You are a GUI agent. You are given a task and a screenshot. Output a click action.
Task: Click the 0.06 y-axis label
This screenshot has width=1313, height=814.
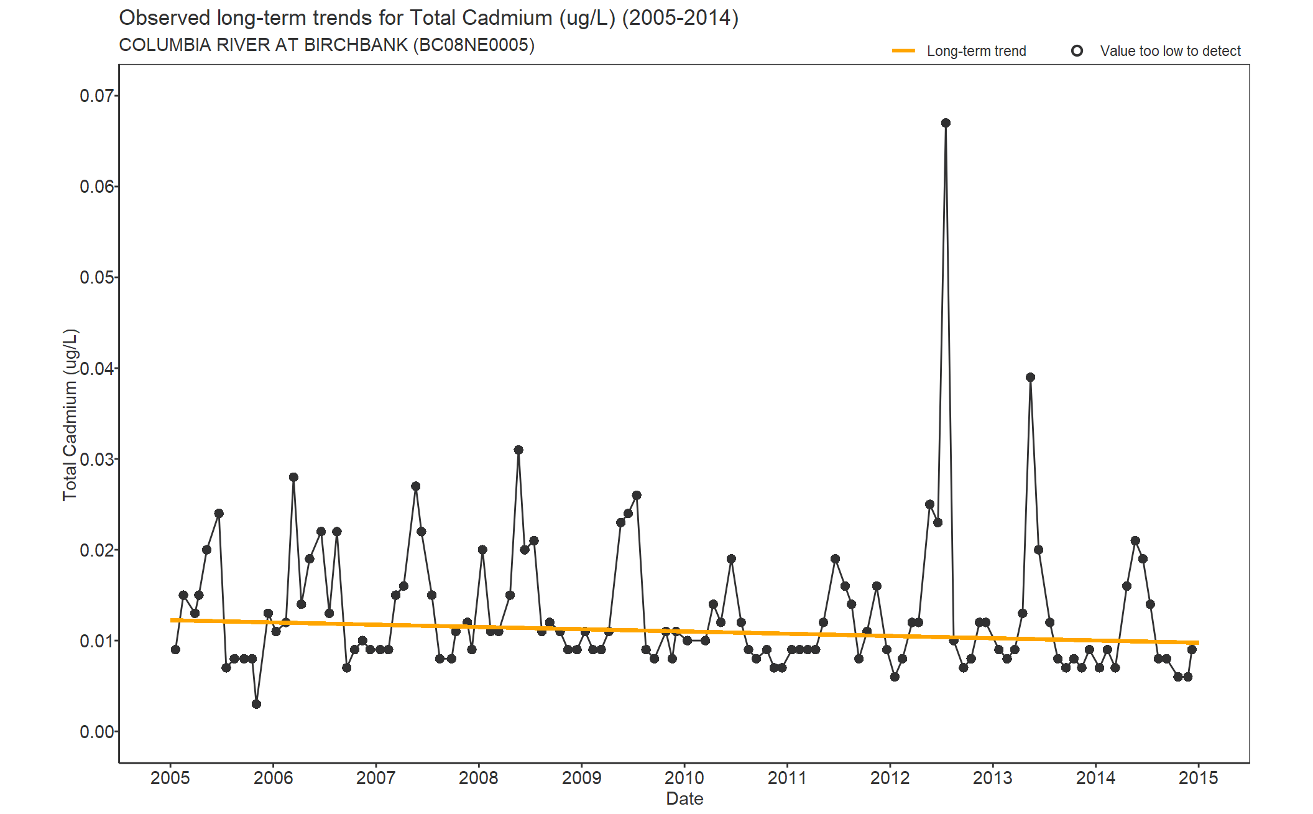tap(97, 187)
